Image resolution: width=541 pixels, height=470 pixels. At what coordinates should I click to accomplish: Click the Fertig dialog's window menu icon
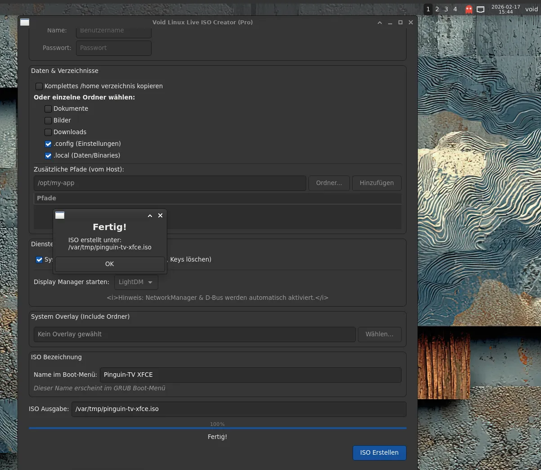click(60, 216)
